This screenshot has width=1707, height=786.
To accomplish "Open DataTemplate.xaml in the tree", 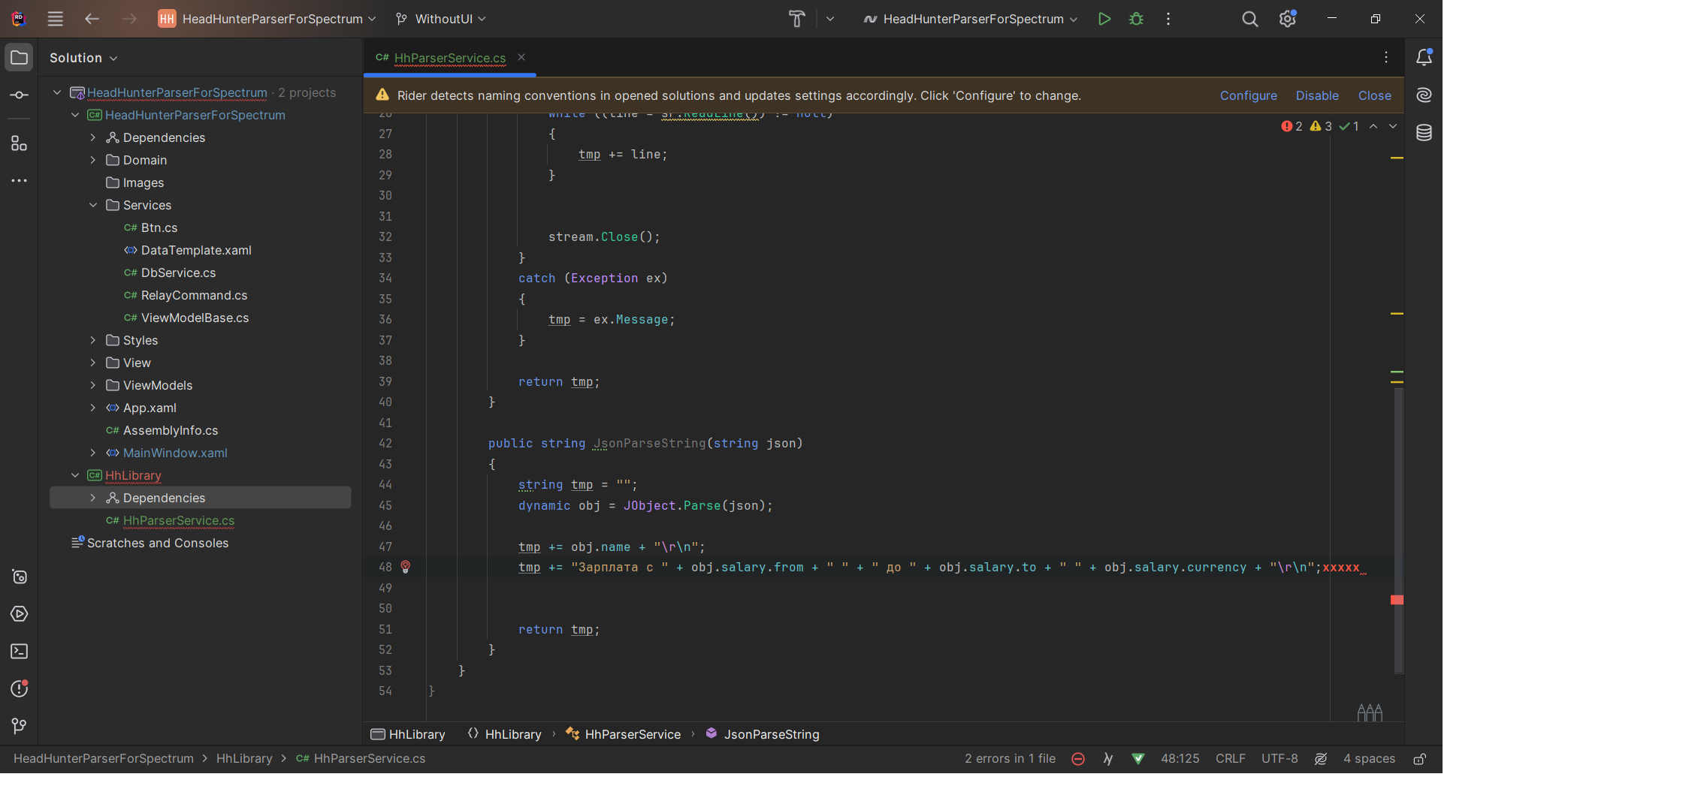I will [196, 250].
